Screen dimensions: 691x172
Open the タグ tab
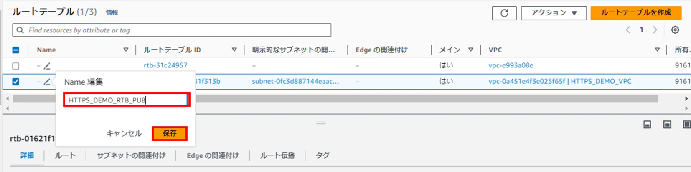[x=322, y=155]
